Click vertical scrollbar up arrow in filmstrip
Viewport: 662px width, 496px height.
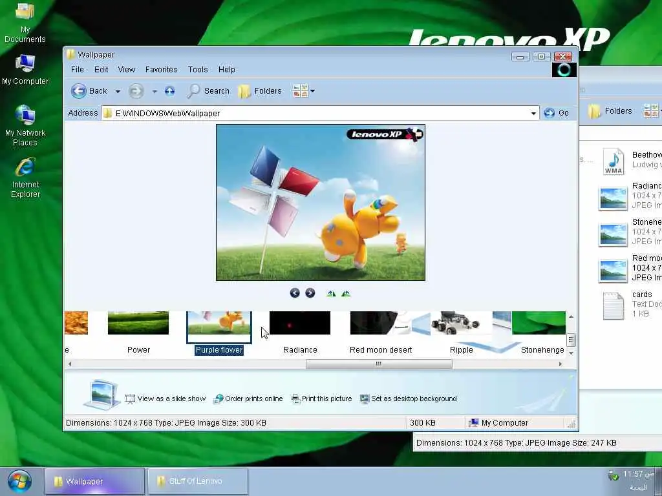pos(571,316)
